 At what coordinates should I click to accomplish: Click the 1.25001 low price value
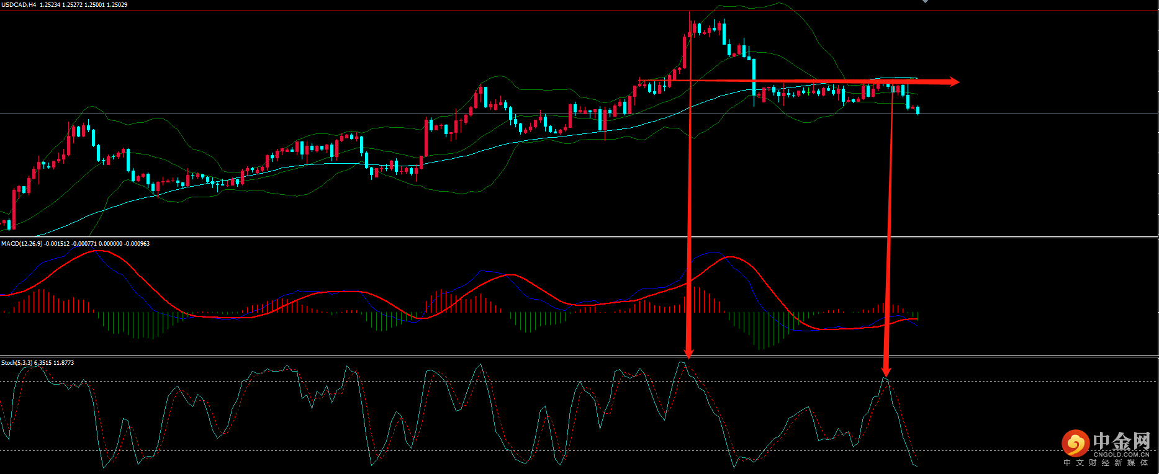coord(94,4)
